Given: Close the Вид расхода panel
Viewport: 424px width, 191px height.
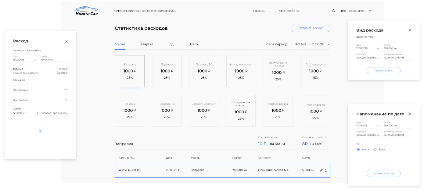Looking at the screenshot, I should [410, 30].
